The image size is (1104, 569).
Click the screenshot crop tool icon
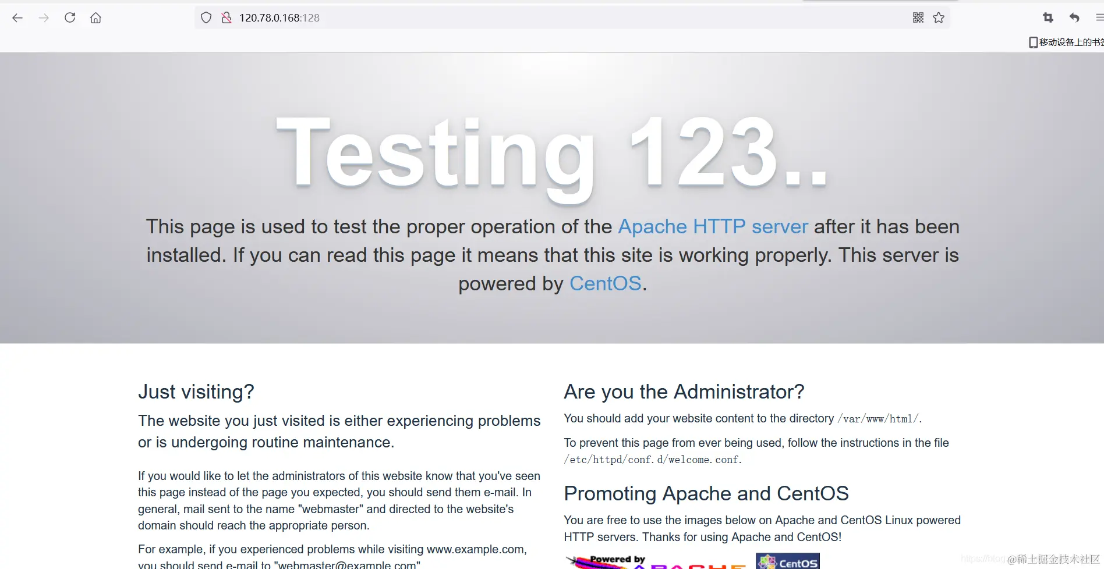1048,18
